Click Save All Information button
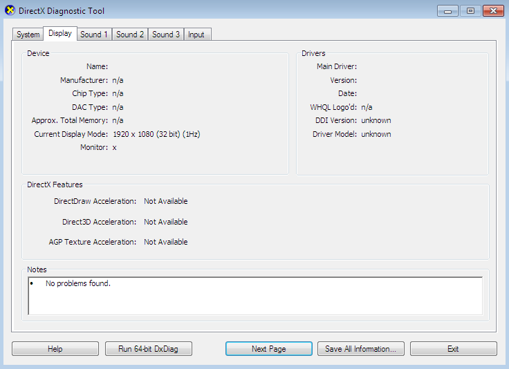The width and height of the screenshot is (509, 369). click(360, 349)
